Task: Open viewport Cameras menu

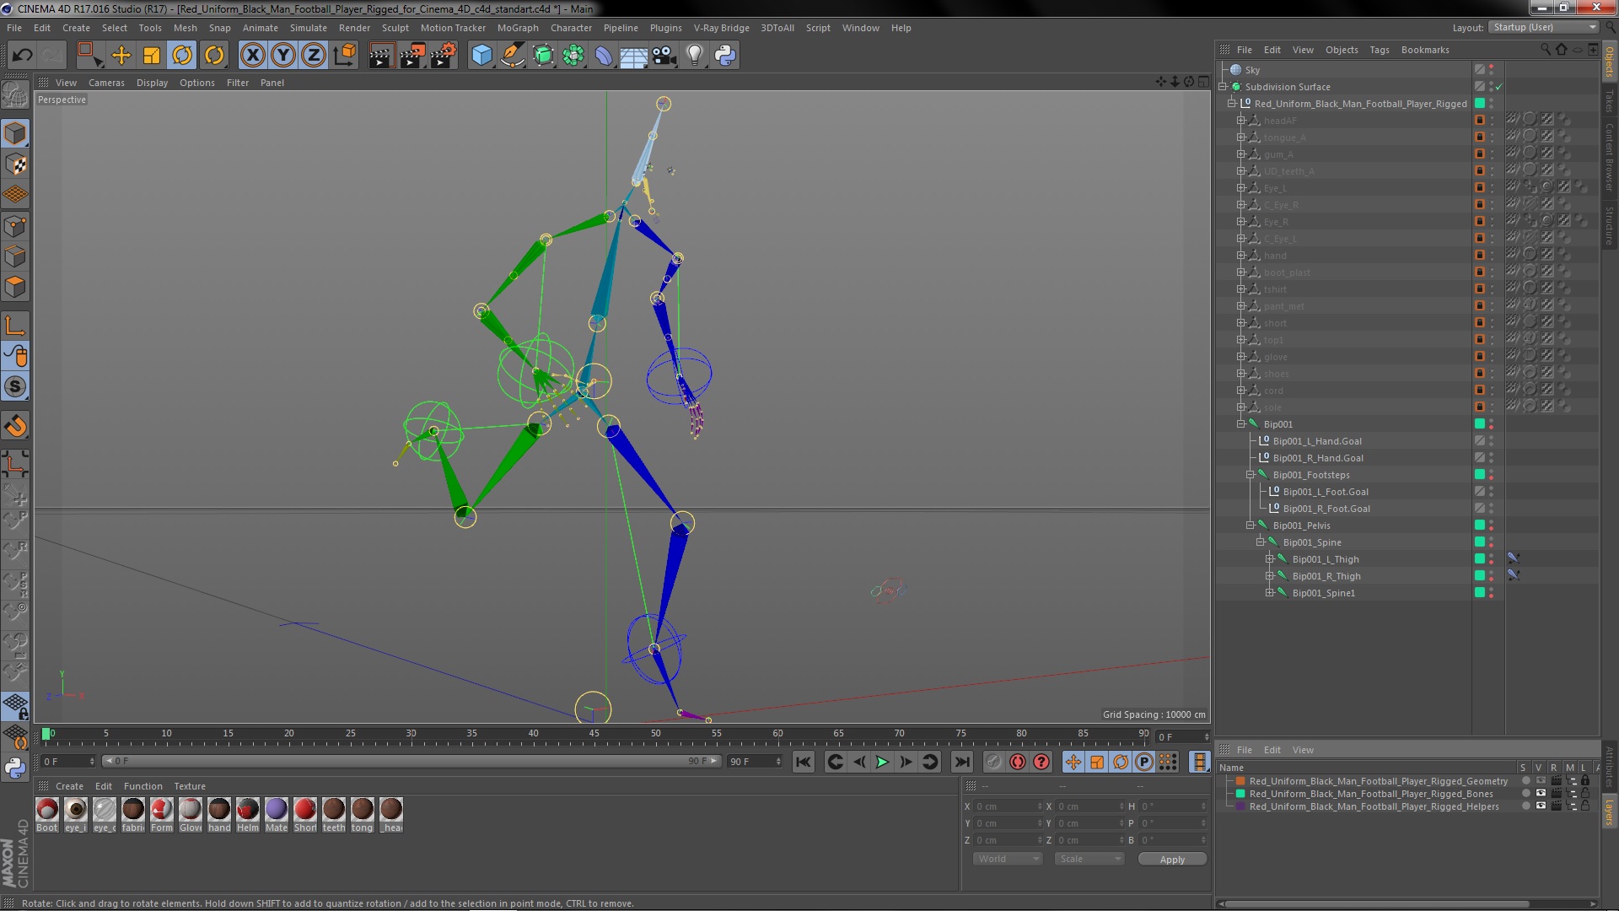Action: point(106,83)
